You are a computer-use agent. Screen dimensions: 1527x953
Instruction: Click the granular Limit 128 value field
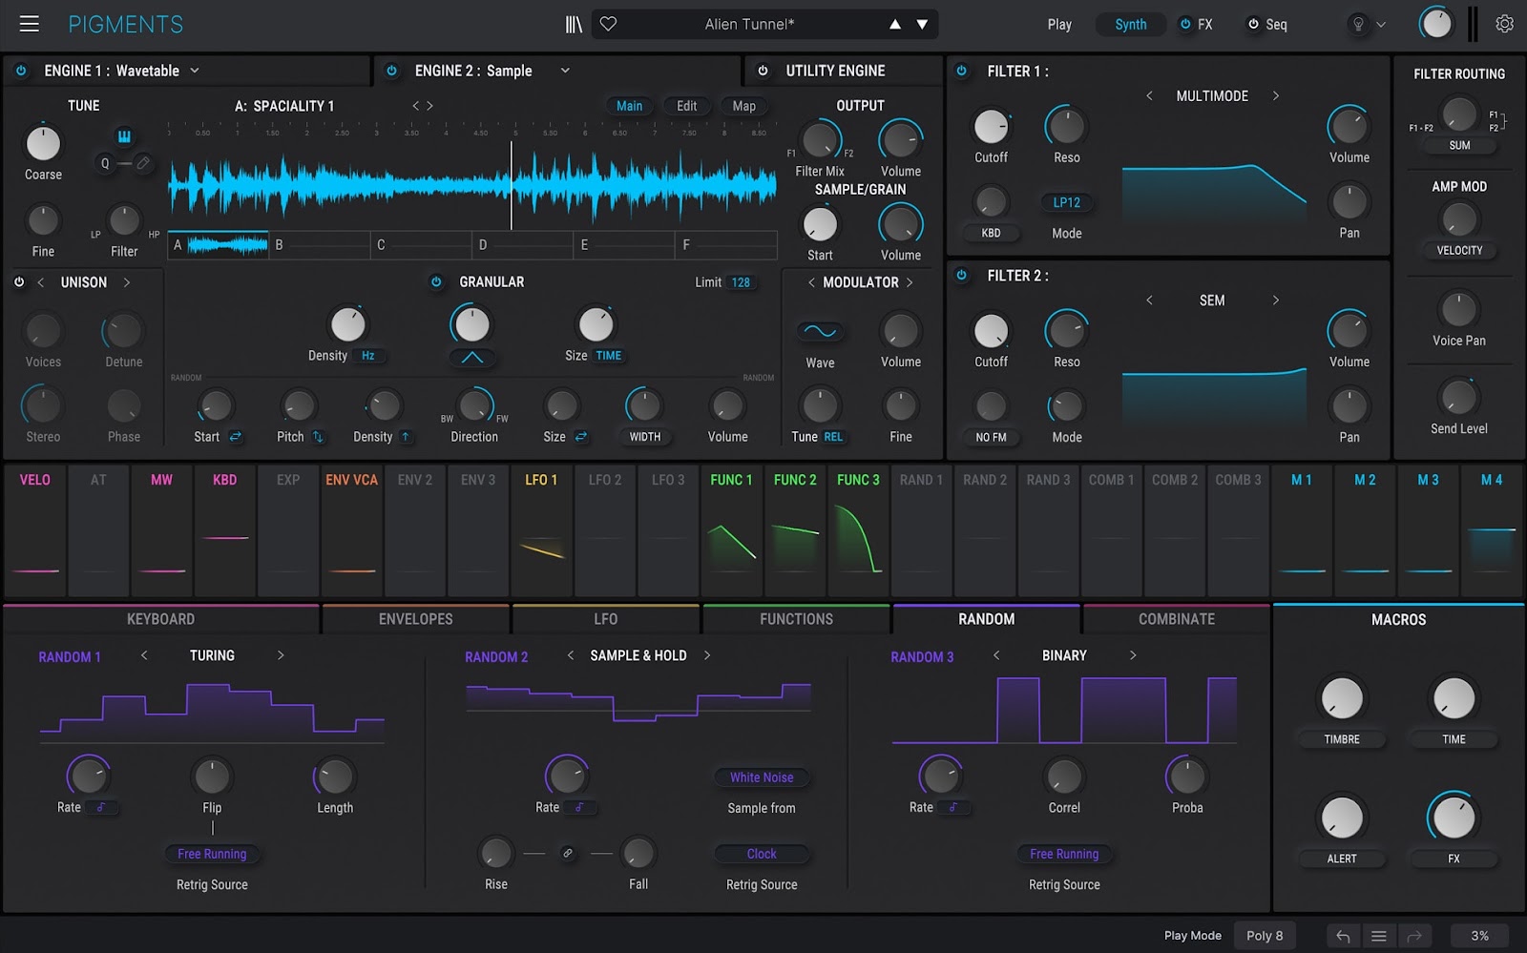pyautogui.click(x=741, y=282)
